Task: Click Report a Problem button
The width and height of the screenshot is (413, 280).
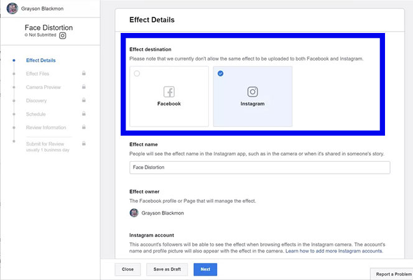Action: [392, 274]
